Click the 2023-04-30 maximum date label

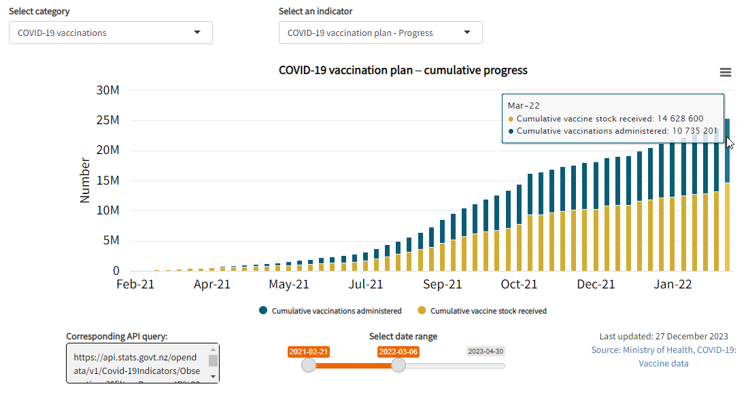pos(486,352)
